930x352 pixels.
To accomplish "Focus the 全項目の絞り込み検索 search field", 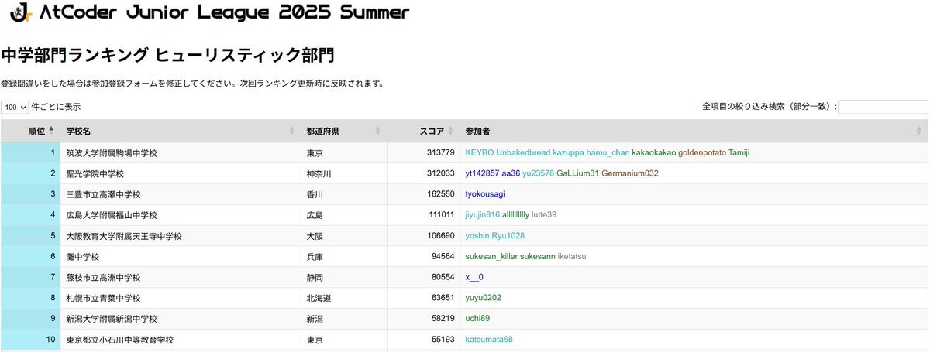I will coord(883,108).
